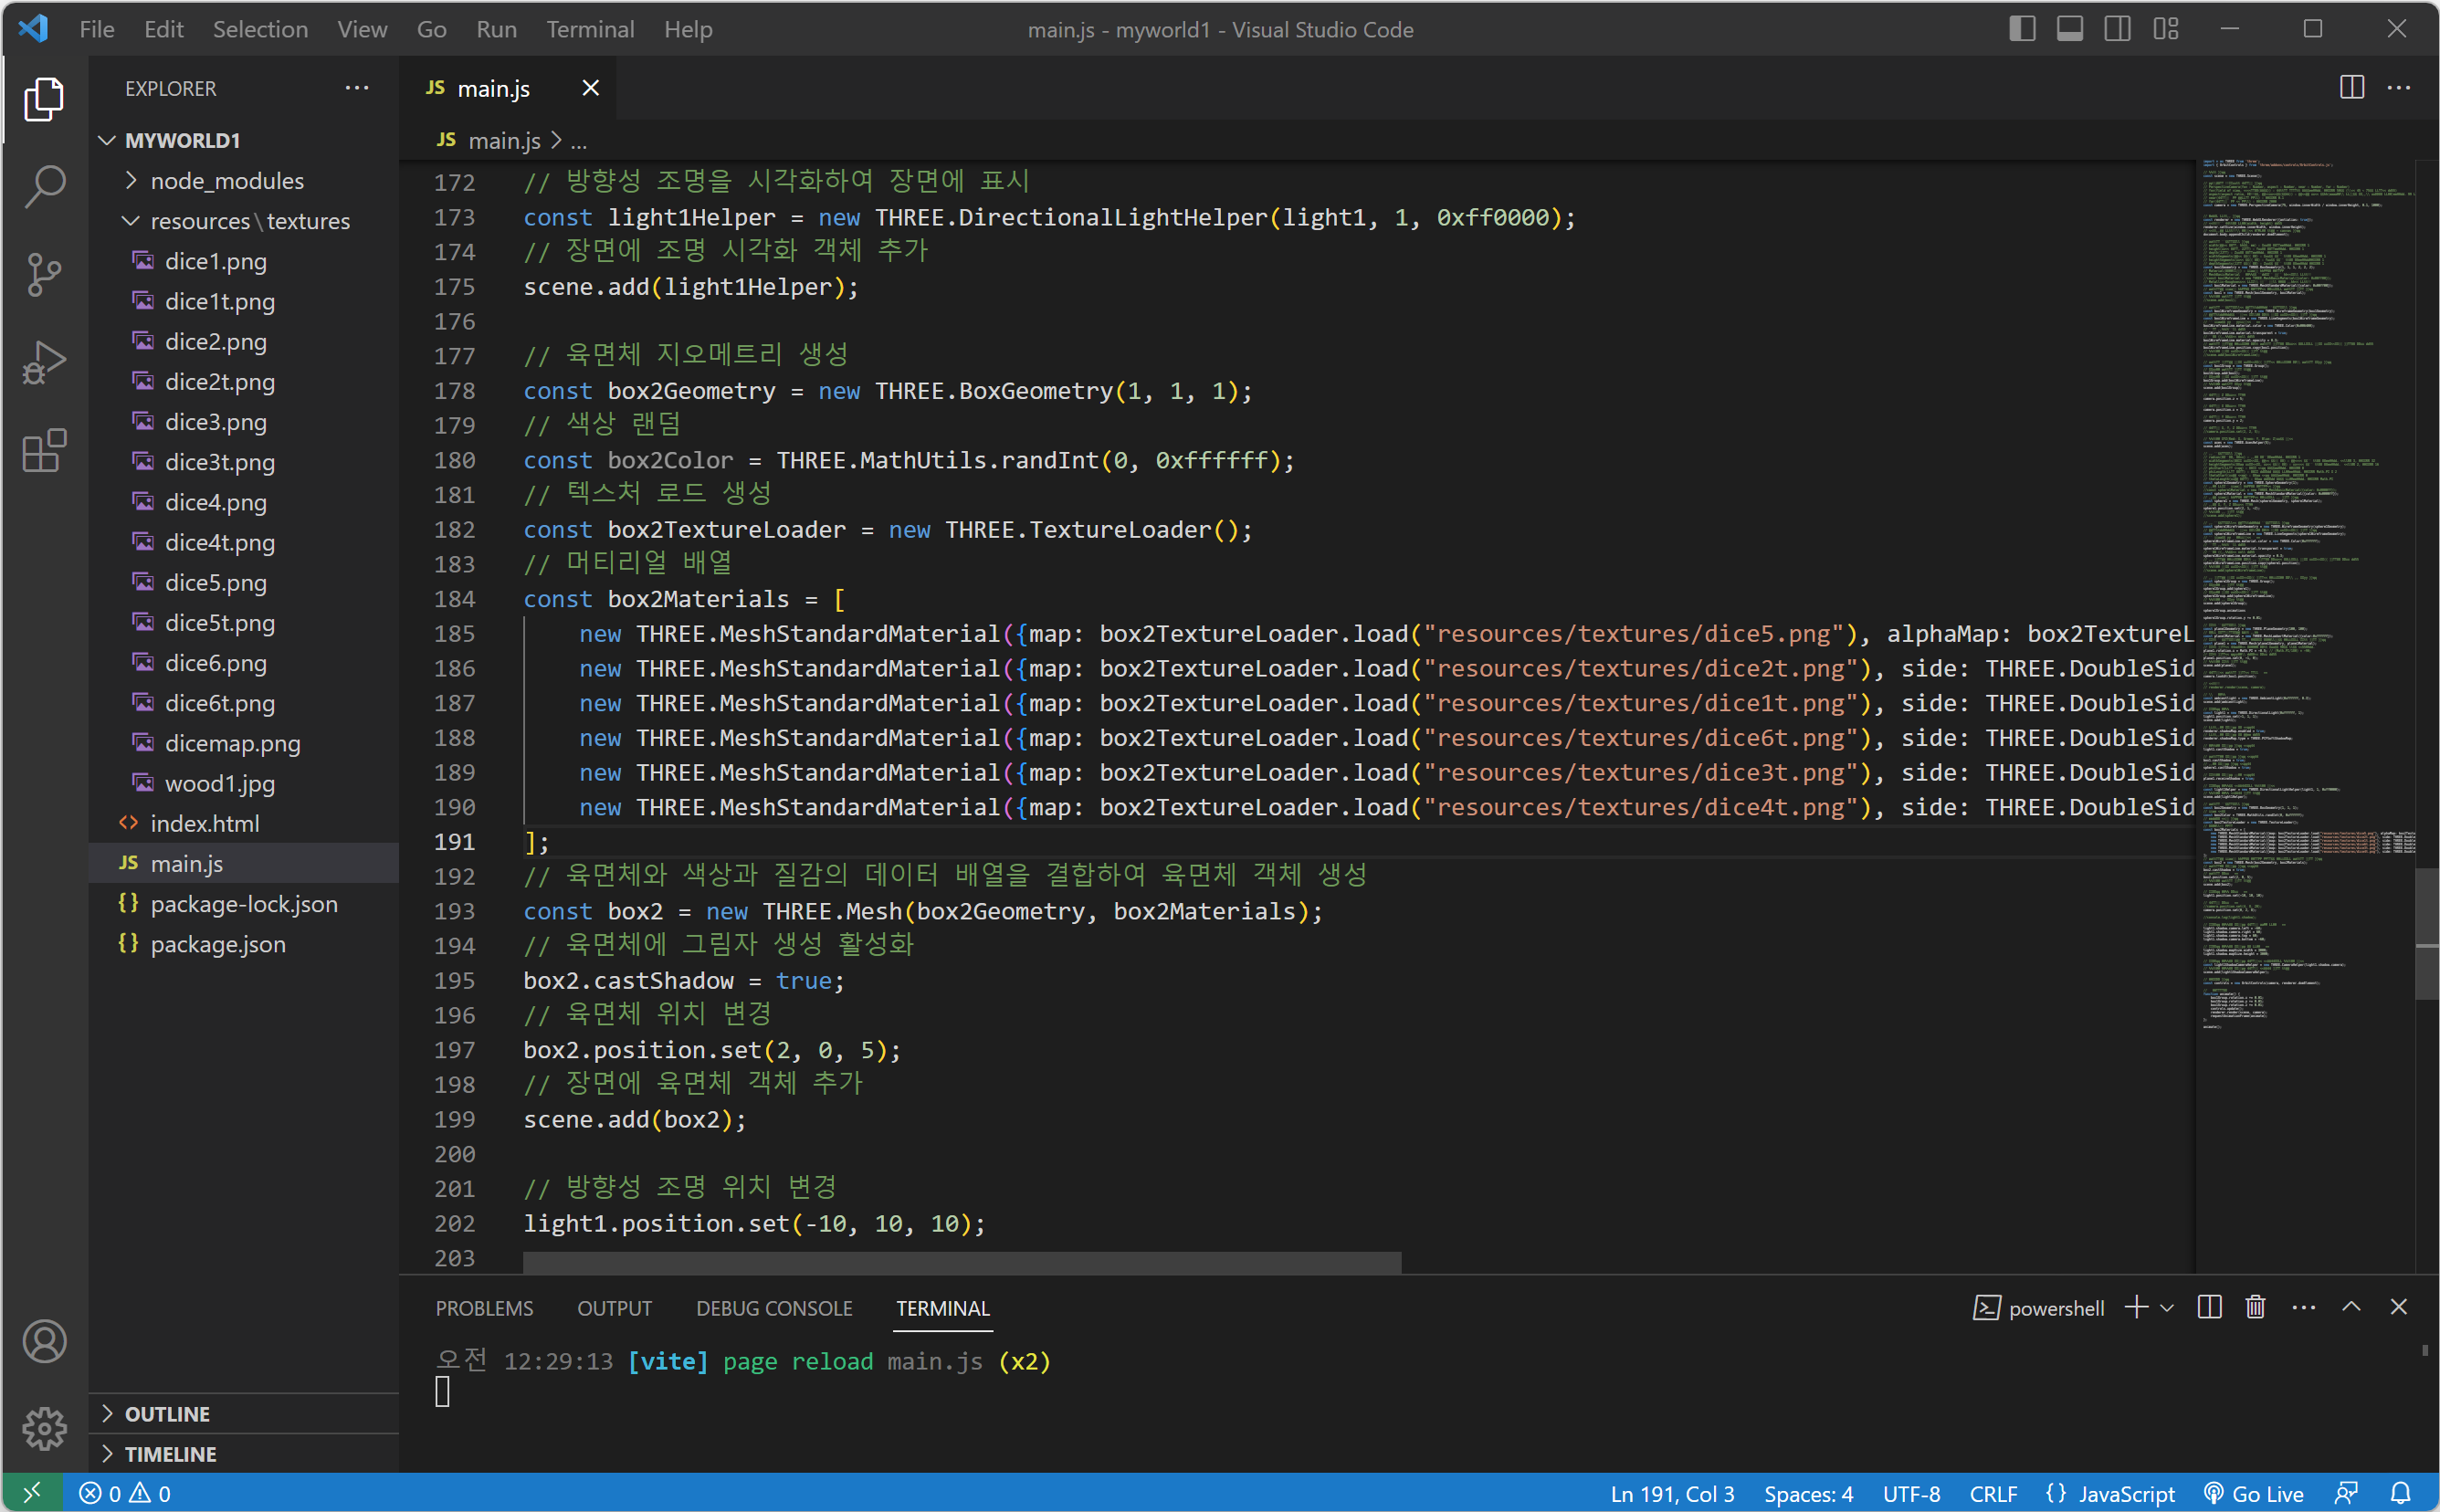This screenshot has width=2440, height=1512.
Task: Open the Search view in activity bar
Action: tap(44, 186)
